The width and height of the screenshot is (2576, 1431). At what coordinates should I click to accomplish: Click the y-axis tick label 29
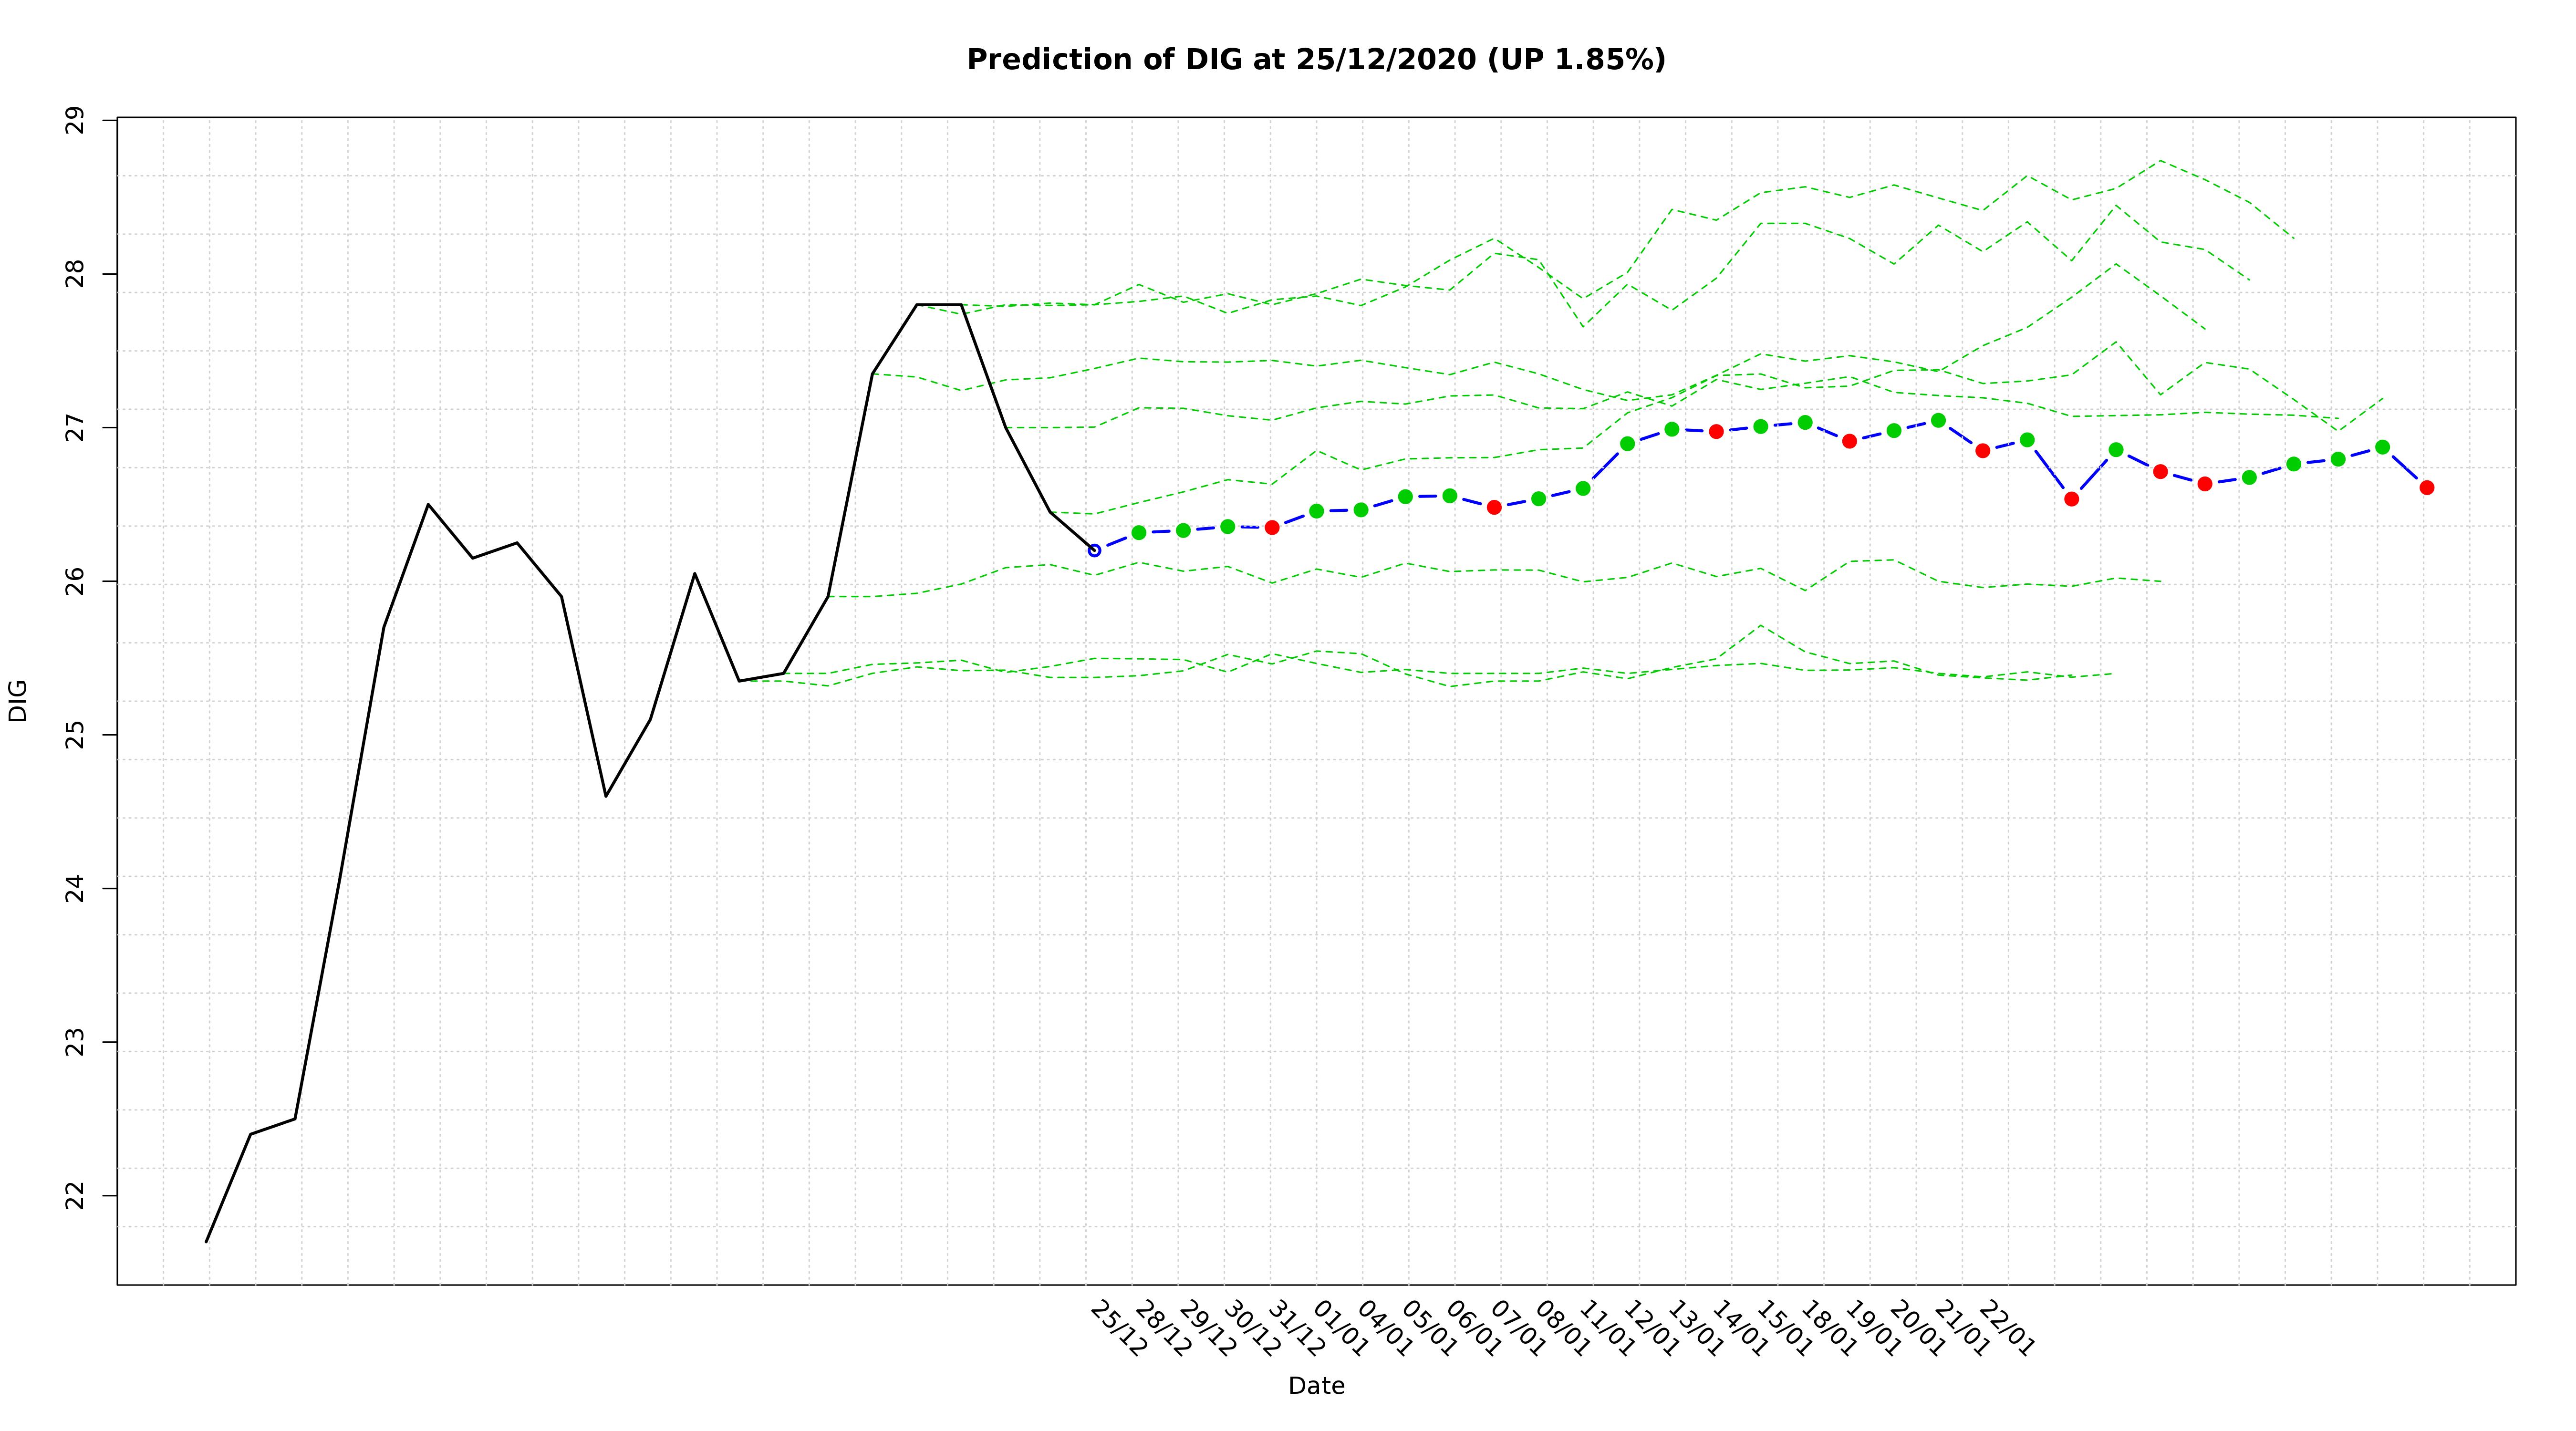pyautogui.click(x=74, y=120)
